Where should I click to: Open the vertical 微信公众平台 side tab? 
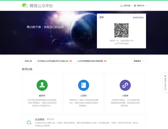165,84
